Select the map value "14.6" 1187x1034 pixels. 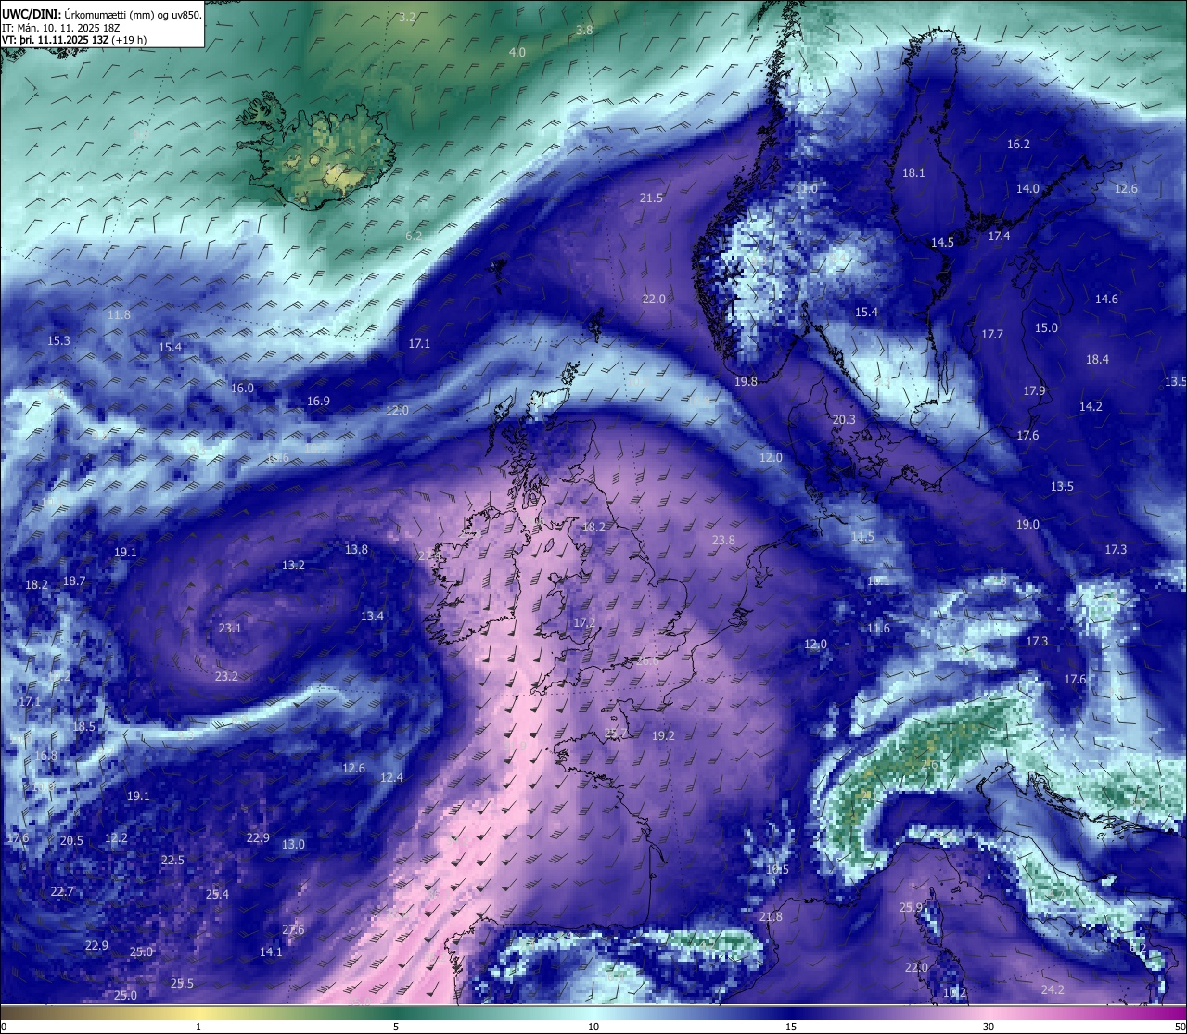coord(1106,300)
